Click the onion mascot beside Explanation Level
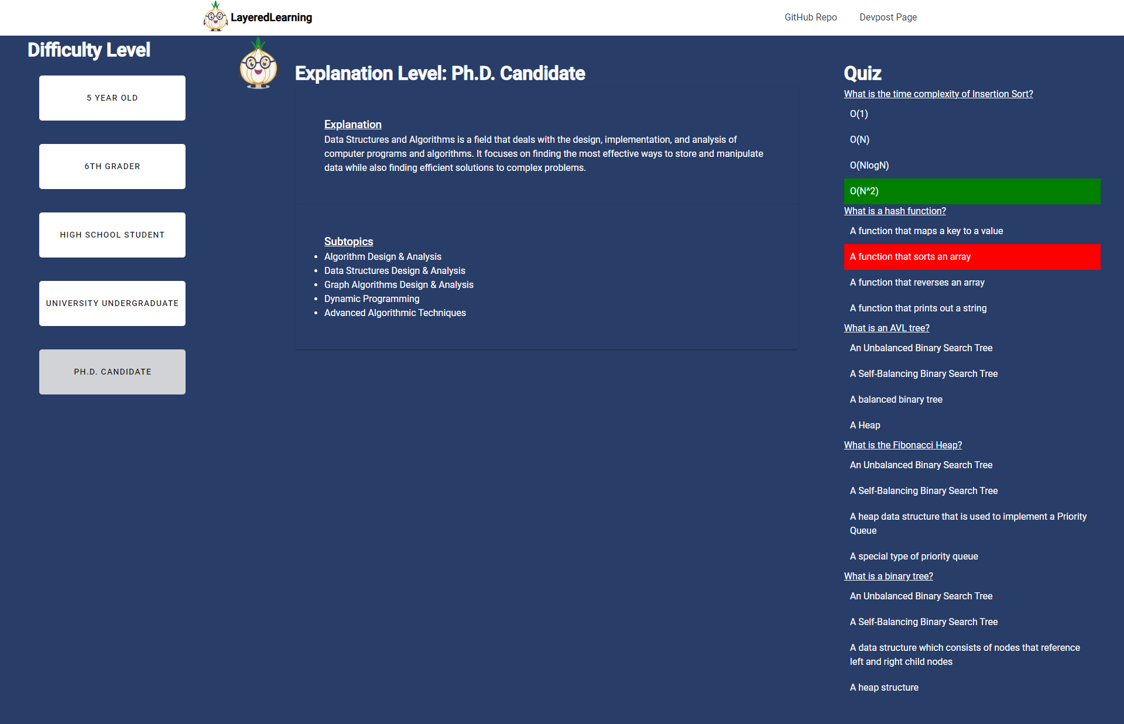Viewport: 1124px width, 724px height. [x=258, y=64]
